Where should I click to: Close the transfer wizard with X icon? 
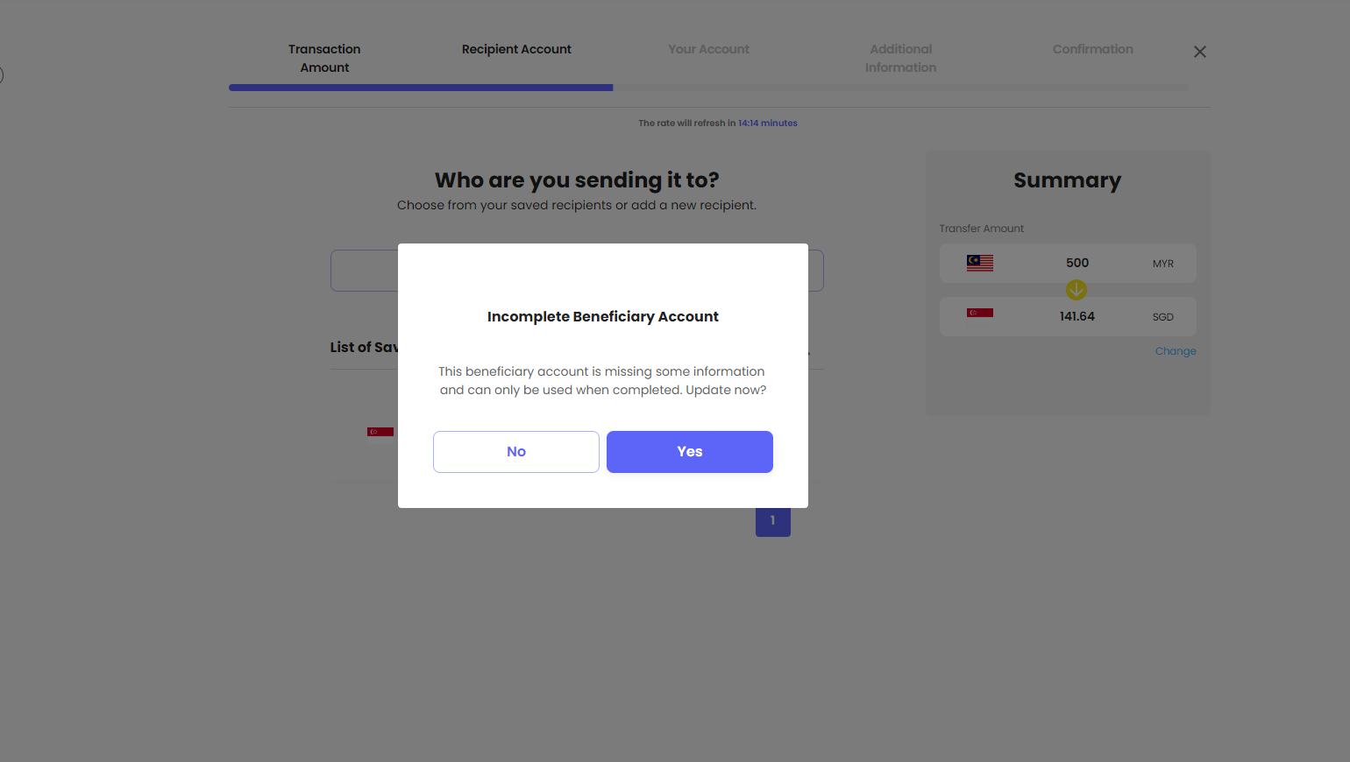pyautogui.click(x=1200, y=52)
